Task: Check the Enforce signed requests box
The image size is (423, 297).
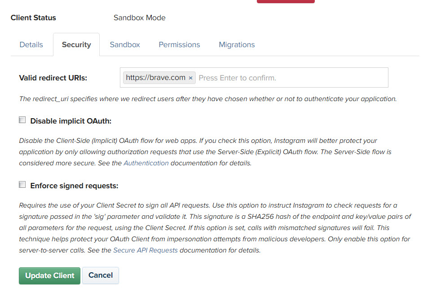Action: [x=22, y=184]
